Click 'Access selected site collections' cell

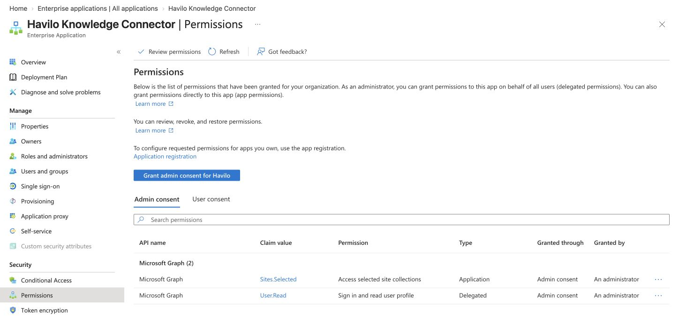pyautogui.click(x=379, y=279)
